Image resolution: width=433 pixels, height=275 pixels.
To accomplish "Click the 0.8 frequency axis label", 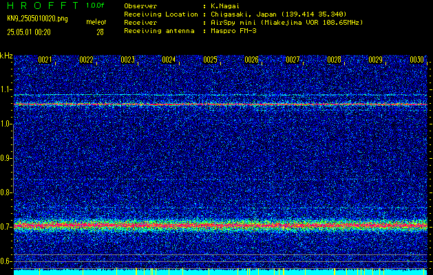I will coord(6,192).
